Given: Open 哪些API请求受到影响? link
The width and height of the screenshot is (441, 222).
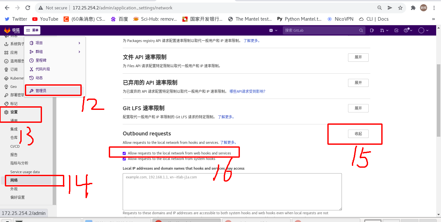Looking at the screenshot, I should click(247, 91).
